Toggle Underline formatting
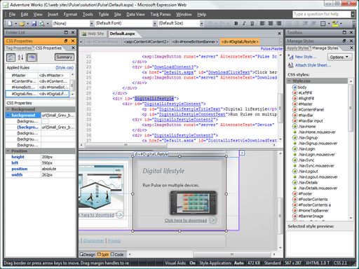This screenshot has width=359, height=269. pyautogui.click(x=252, y=23)
